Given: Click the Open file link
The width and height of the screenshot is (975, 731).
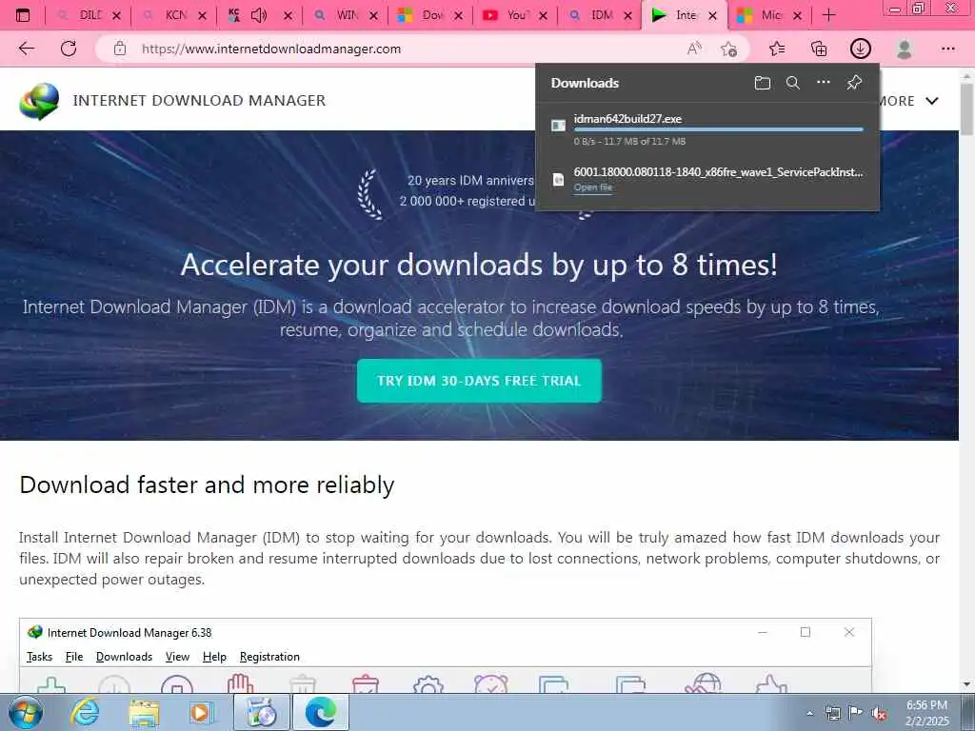Looking at the screenshot, I should 593,188.
